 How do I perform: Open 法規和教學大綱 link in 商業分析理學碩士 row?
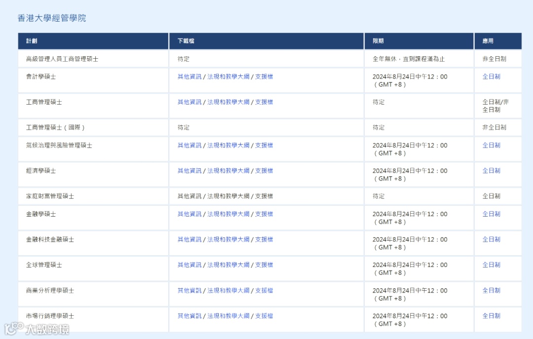click(x=228, y=291)
